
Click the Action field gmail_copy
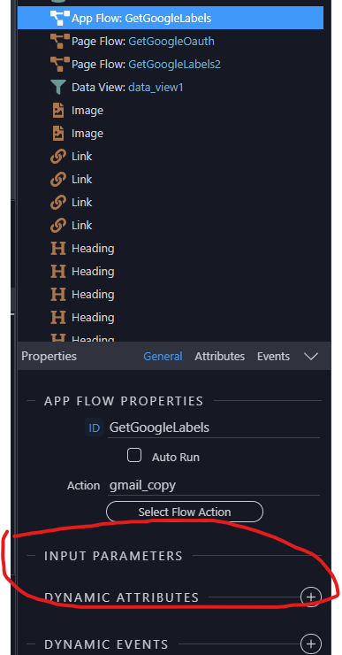tap(214, 485)
